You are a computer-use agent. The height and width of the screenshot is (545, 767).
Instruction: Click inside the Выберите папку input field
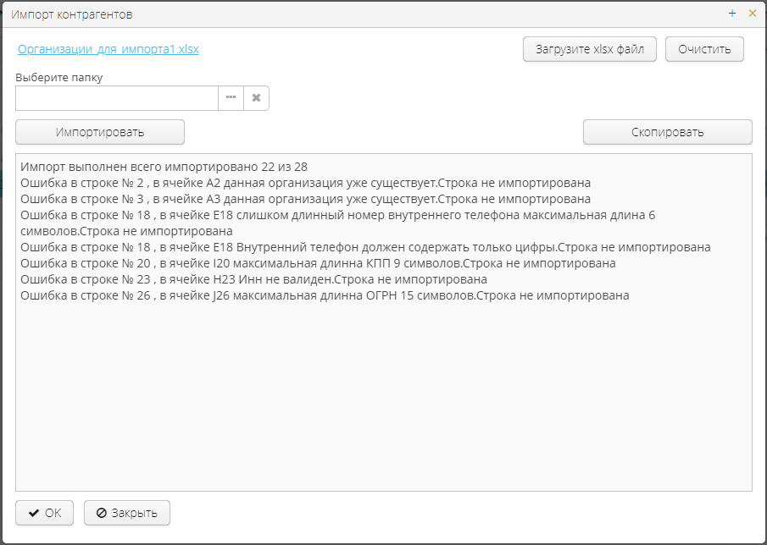click(x=116, y=98)
